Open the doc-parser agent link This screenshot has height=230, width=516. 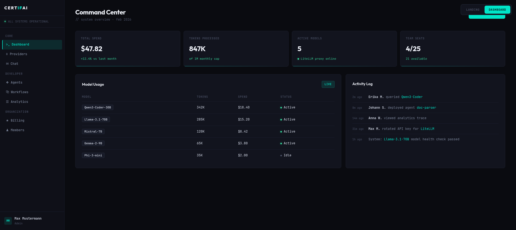[426, 108]
